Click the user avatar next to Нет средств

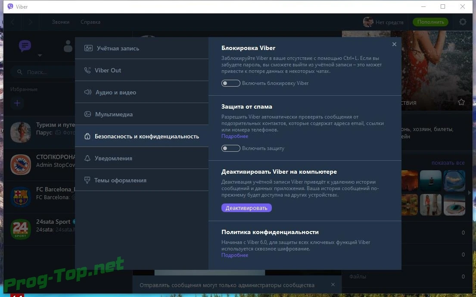click(x=368, y=22)
